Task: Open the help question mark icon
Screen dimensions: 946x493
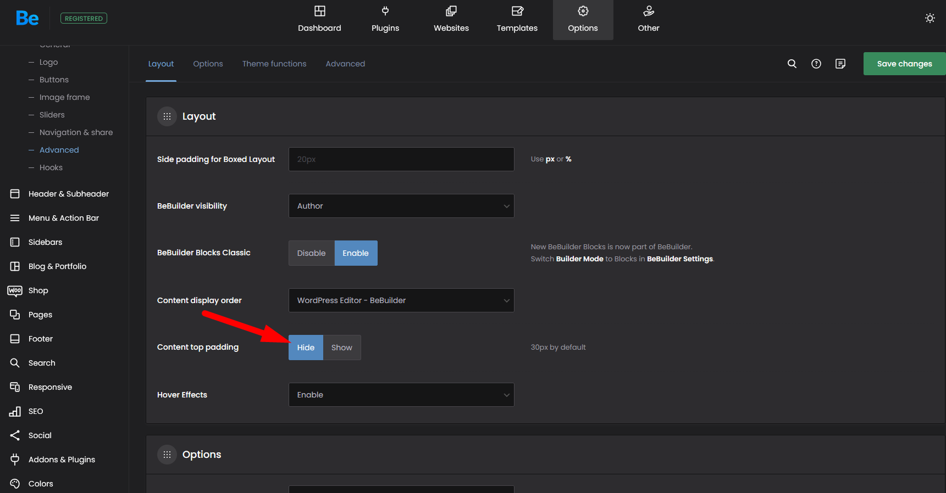Action: [x=816, y=64]
